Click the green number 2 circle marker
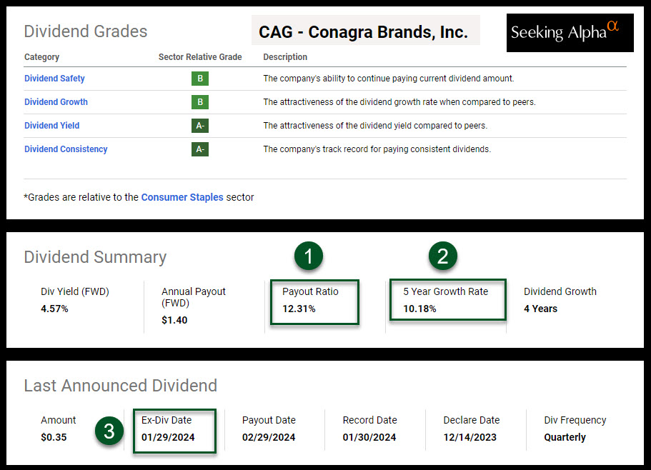 pyautogui.click(x=442, y=256)
